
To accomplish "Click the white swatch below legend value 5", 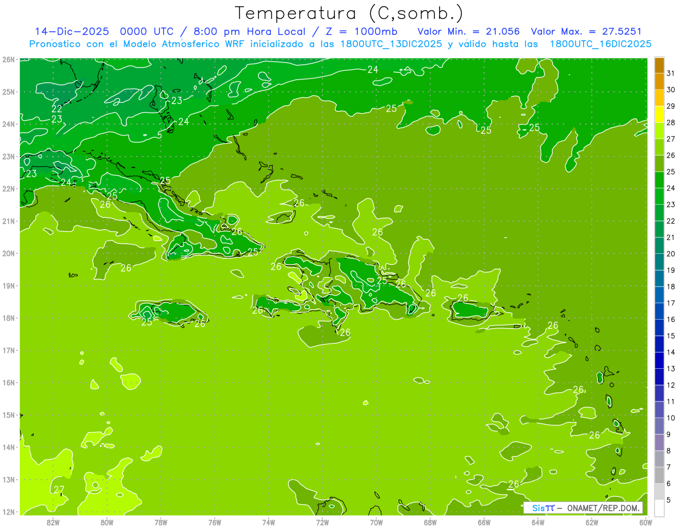I will (x=660, y=507).
